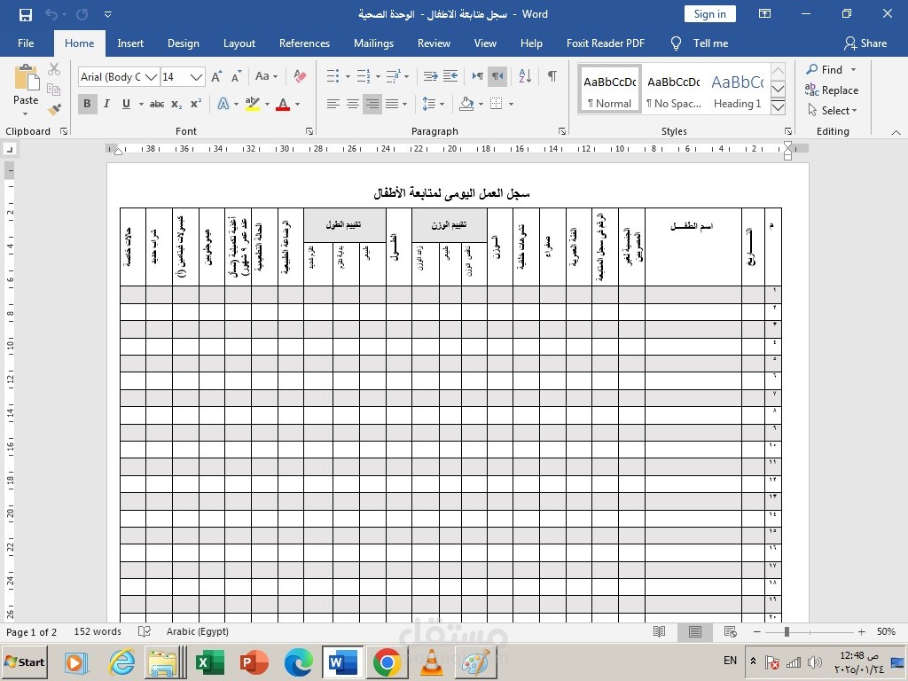Screen dimensions: 908x681
Task: Open Text Effects glowing A icon
Action: click(223, 105)
